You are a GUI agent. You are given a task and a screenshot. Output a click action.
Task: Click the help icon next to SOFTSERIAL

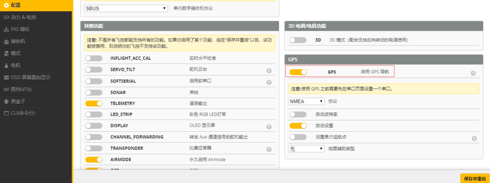[269, 83]
